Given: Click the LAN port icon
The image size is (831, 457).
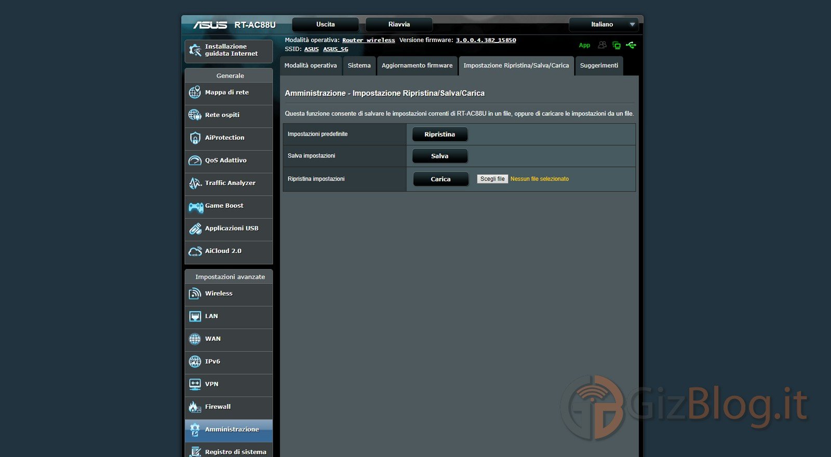Looking at the screenshot, I should pos(195,316).
